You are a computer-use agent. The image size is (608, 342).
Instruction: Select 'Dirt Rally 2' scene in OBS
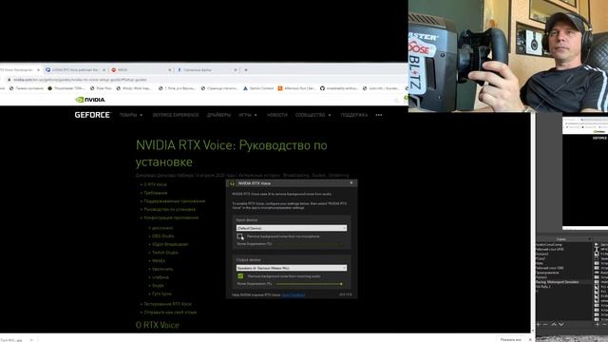coord(543,287)
